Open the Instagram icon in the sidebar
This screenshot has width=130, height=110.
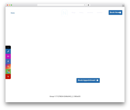[x=8, y=66]
